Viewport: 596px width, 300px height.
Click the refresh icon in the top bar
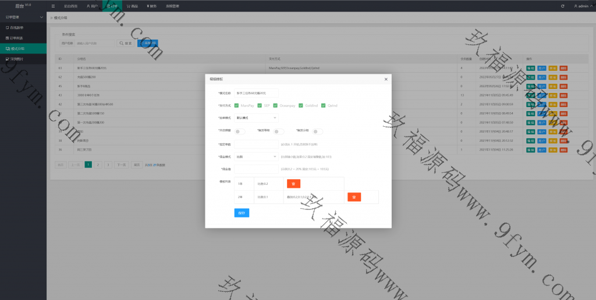click(x=562, y=6)
